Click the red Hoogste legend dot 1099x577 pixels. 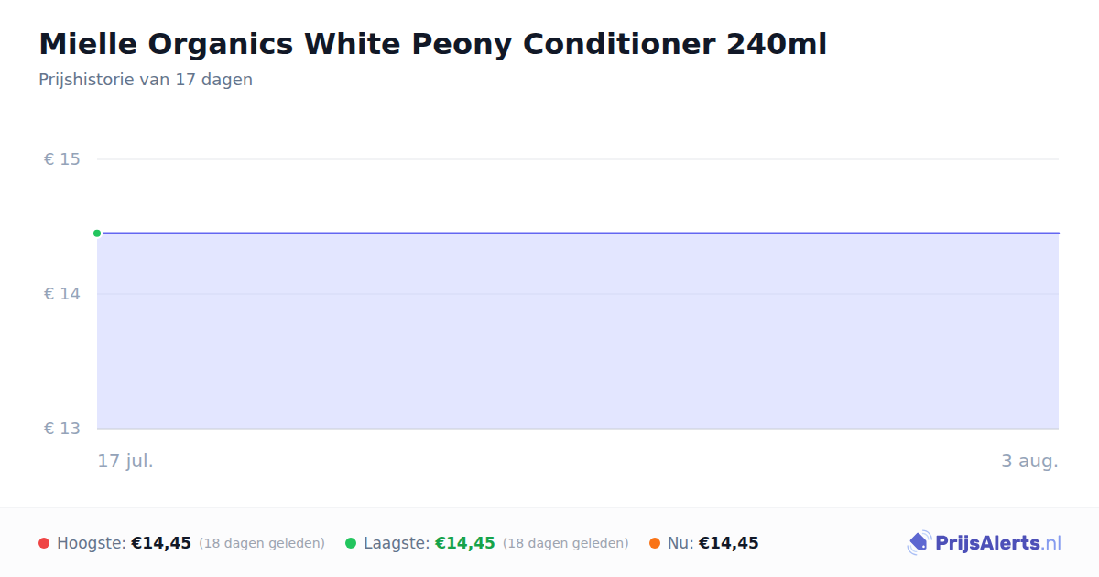(x=44, y=543)
